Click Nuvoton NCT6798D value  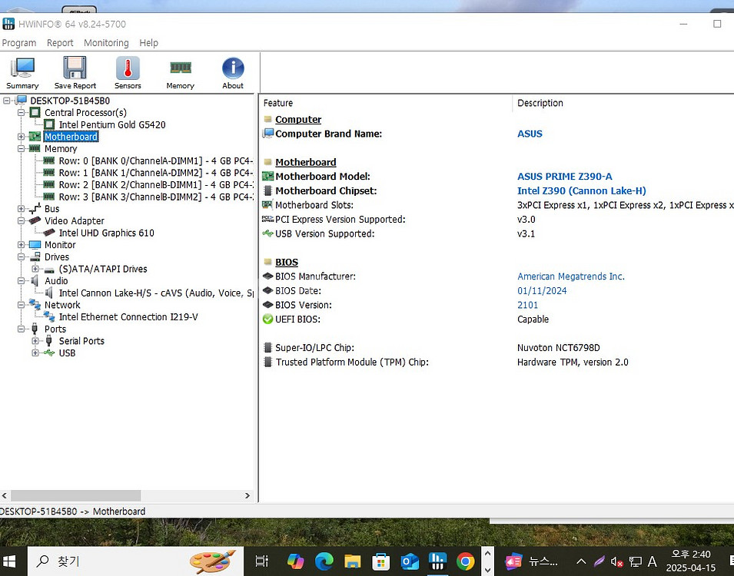click(x=559, y=348)
